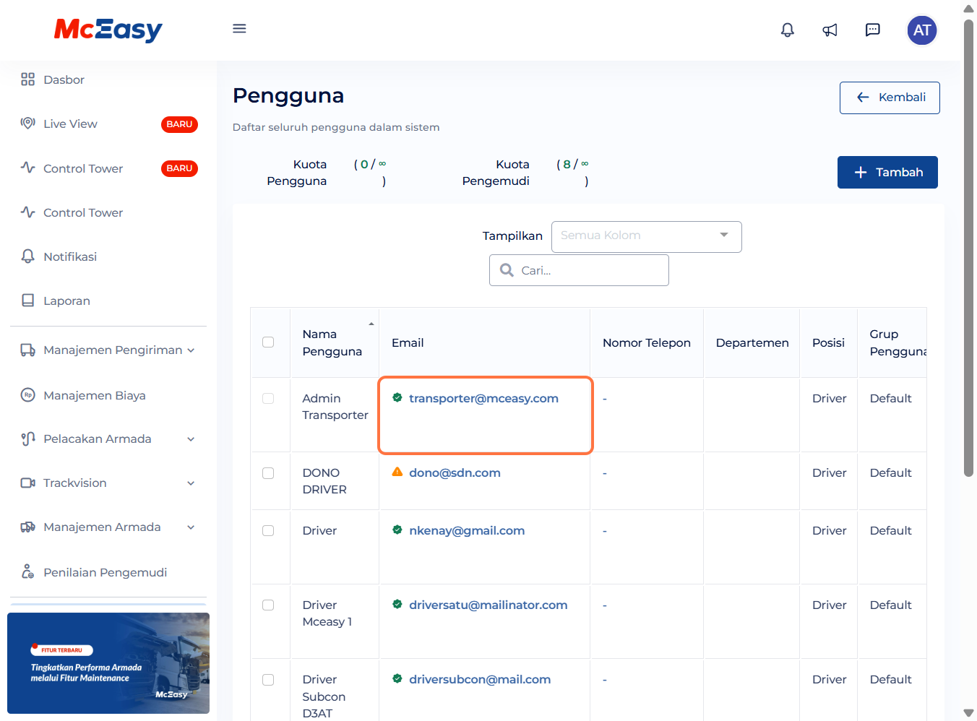Open the Semua Kolom dropdown
The image size is (977, 721).
click(x=646, y=236)
